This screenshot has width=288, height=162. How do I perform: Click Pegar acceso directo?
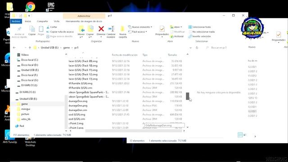59,36
